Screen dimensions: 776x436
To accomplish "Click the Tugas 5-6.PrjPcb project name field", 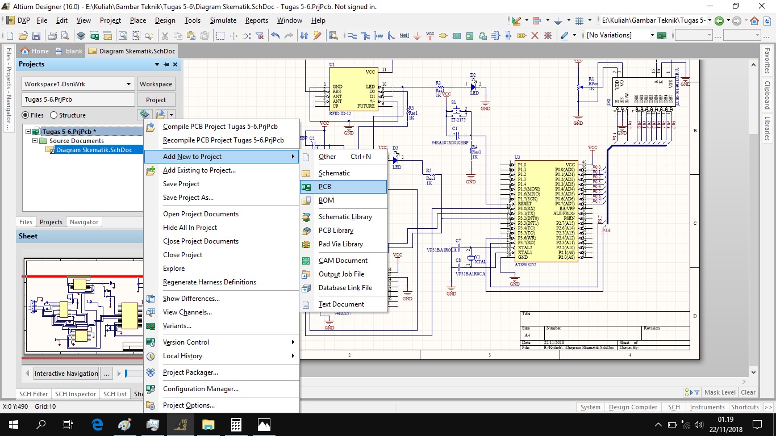I will point(78,100).
